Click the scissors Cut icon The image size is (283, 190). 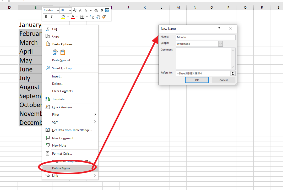tap(48, 29)
